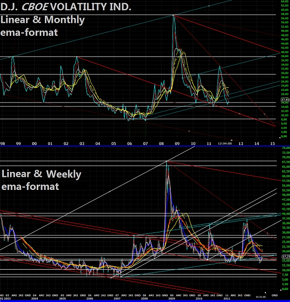Viewport: 290px width, 302px height.
Task: Click year 2011 on weekly time axis
Action: click(x=227, y=299)
